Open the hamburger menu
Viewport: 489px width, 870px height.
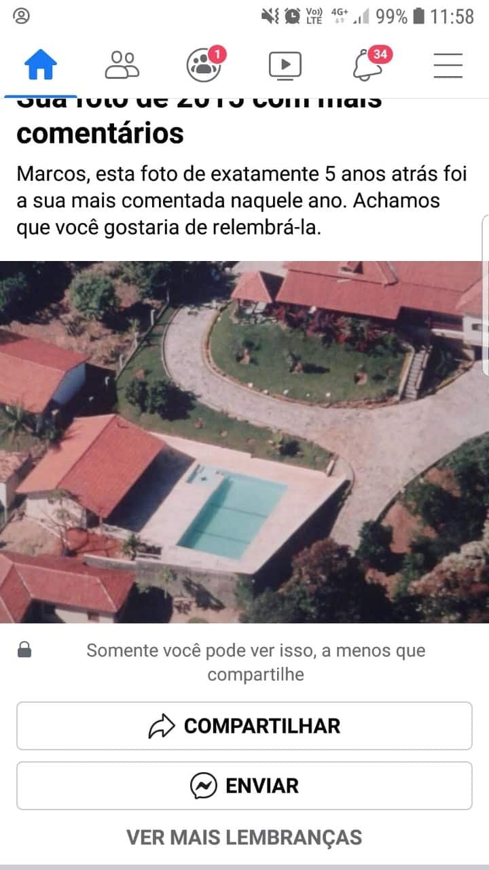pos(448,65)
